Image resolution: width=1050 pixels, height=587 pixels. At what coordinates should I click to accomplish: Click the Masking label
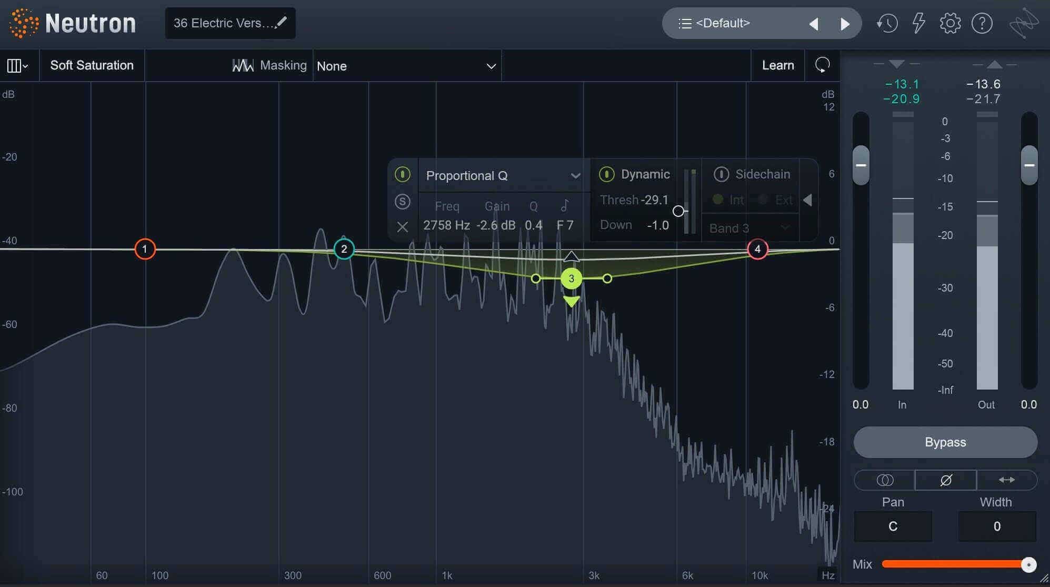283,65
